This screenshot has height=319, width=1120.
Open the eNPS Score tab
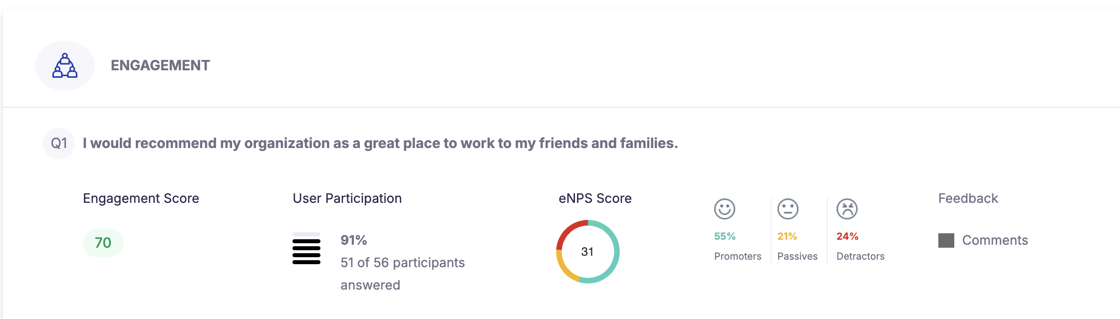594,198
